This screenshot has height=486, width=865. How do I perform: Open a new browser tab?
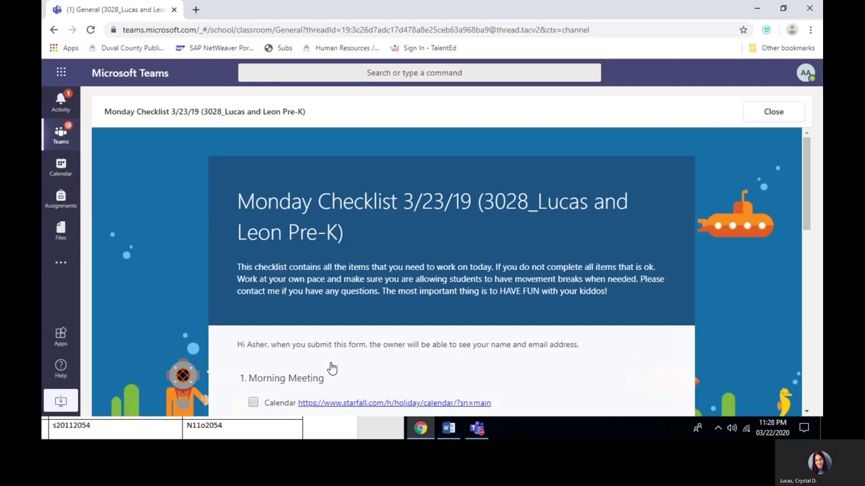point(195,9)
